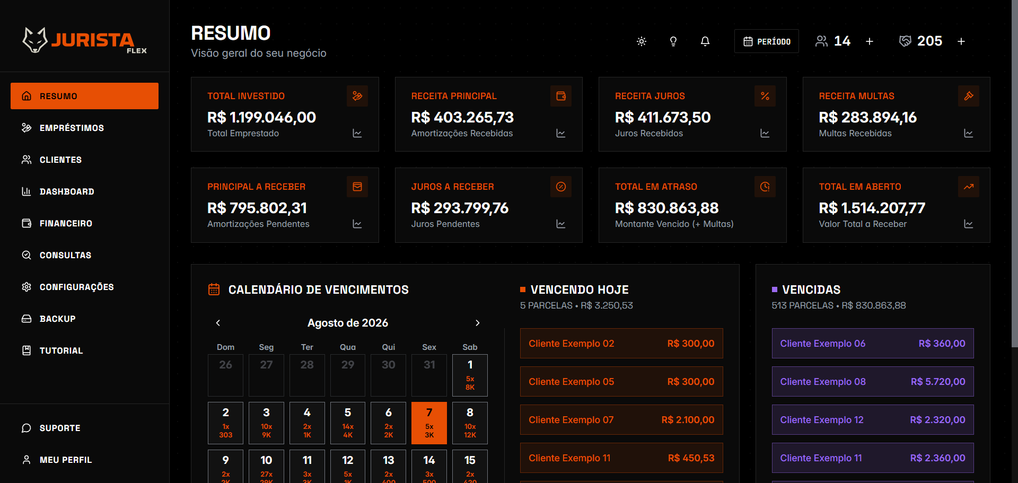
Task: Click the calendar icon beside Calendário de Vencimentos
Action: point(214,289)
